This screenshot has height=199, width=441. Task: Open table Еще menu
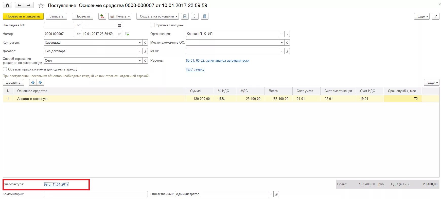tap(432, 82)
